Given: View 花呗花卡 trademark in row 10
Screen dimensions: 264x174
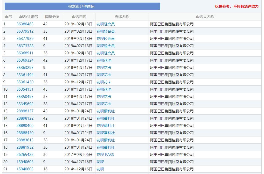Looking at the screenshot, I should [x=104, y=89].
